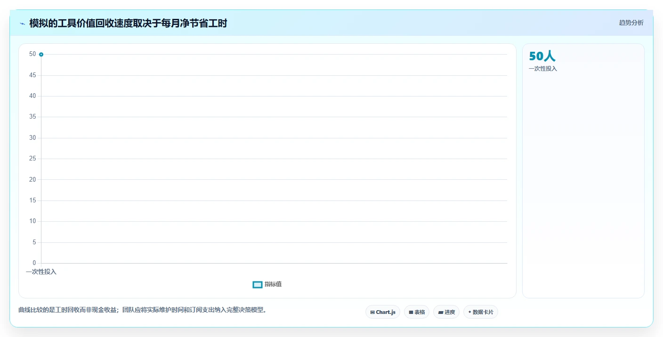Click the 一次性投入 x-axis label
The height and width of the screenshot is (337, 663).
41,272
